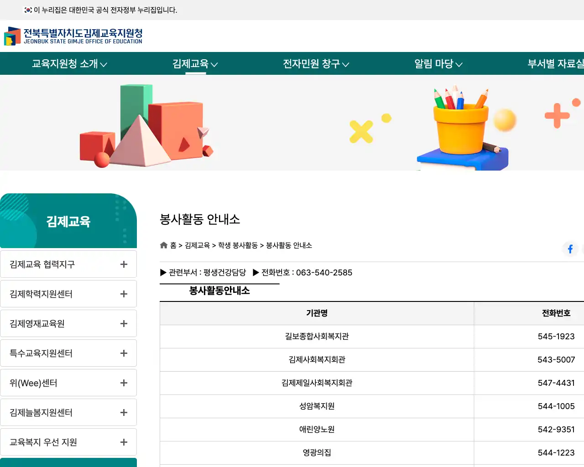Screen dimensions: 584x467
Task: Open 김제교육 top menu
Action: pyautogui.click(x=195, y=63)
